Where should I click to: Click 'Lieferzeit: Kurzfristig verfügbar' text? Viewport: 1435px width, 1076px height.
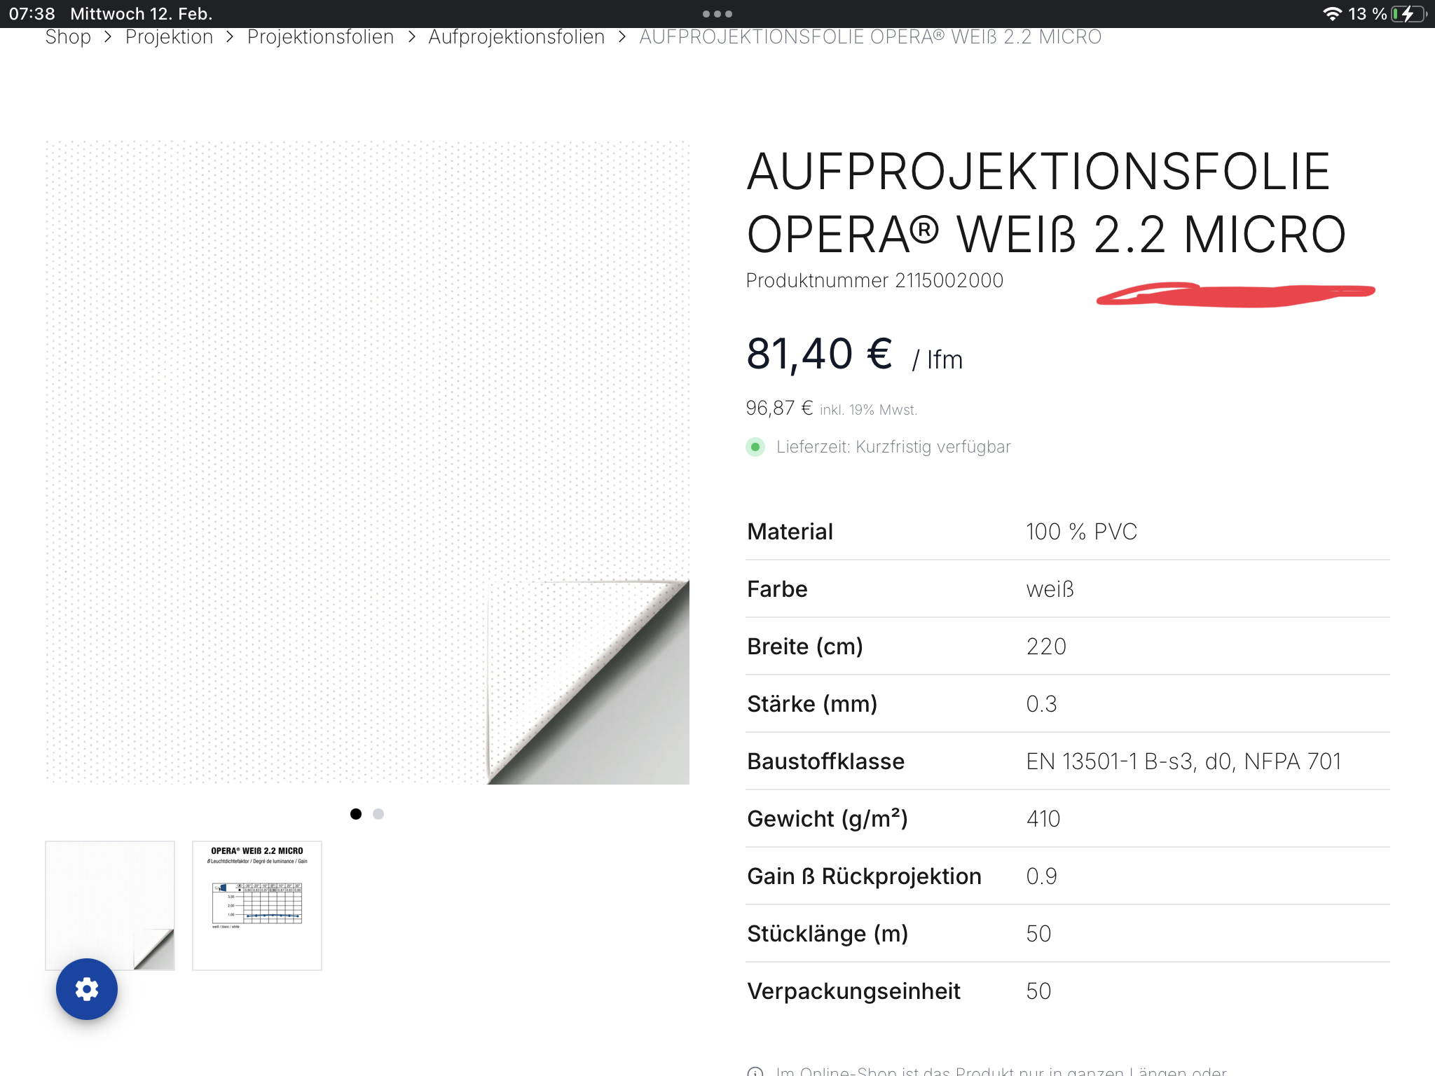click(x=893, y=447)
